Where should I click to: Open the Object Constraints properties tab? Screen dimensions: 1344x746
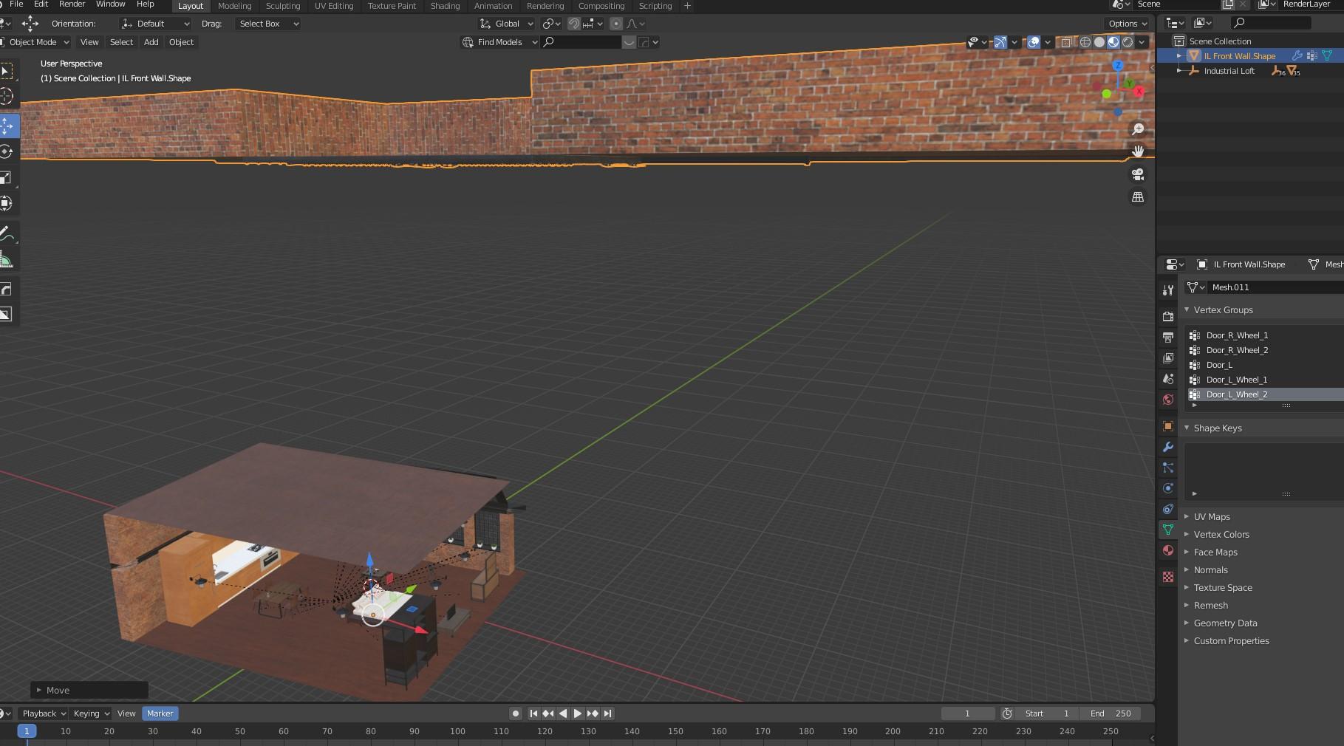[x=1168, y=509]
